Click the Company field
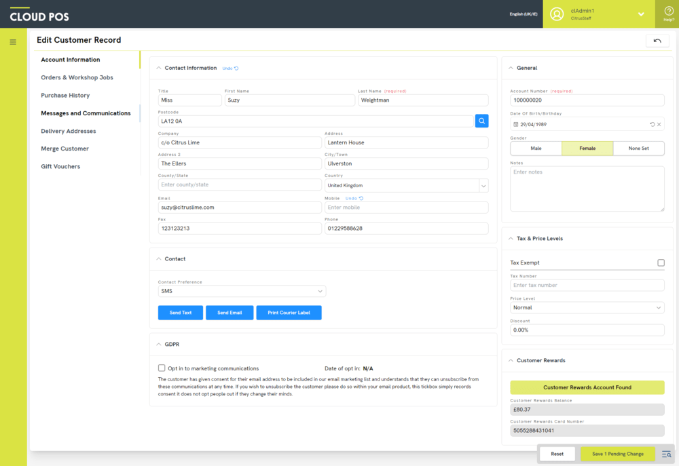The width and height of the screenshot is (679, 466). point(240,142)
